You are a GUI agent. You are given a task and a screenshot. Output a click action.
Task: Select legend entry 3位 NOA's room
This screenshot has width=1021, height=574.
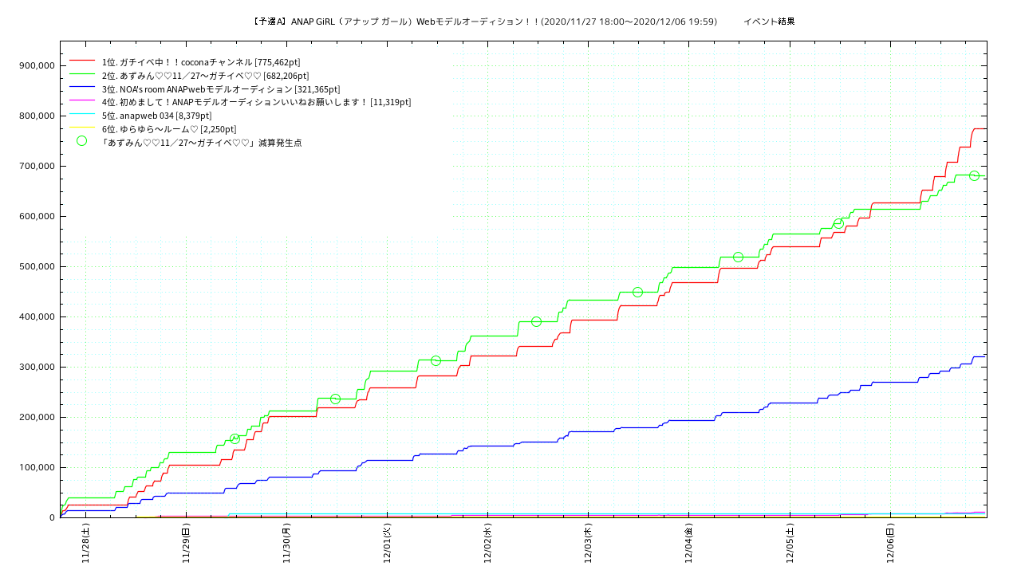(221, 89)
